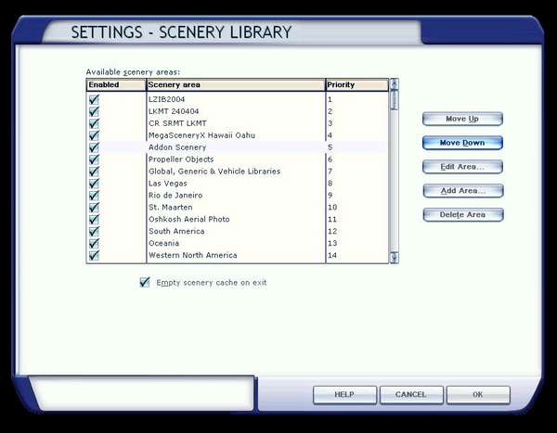Toggle Western North America enabled checkbox
557x433 pixels.
94,255
